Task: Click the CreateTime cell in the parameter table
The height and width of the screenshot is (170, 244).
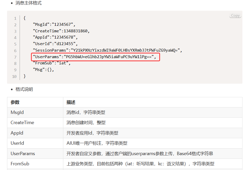Action: (22, 123)
